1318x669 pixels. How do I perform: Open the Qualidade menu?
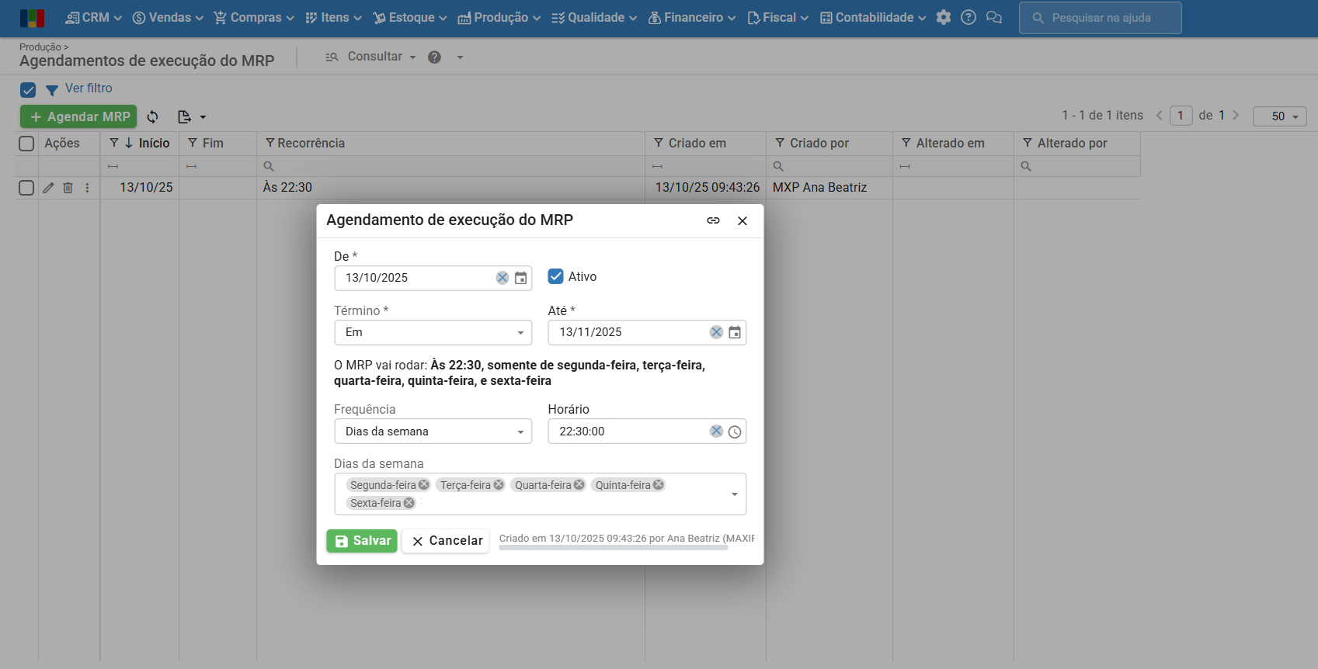pos(594,18)
